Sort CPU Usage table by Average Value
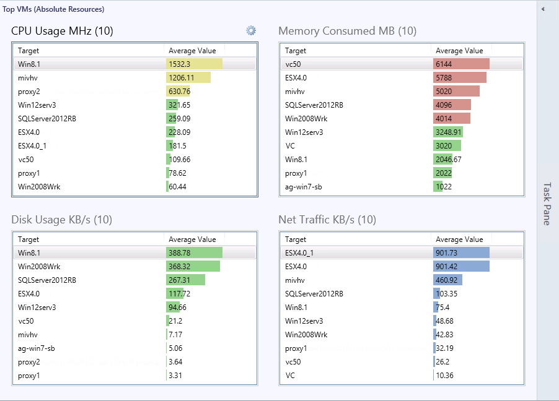The height and width of the screenshot is (401, 559). click(191, 51)
